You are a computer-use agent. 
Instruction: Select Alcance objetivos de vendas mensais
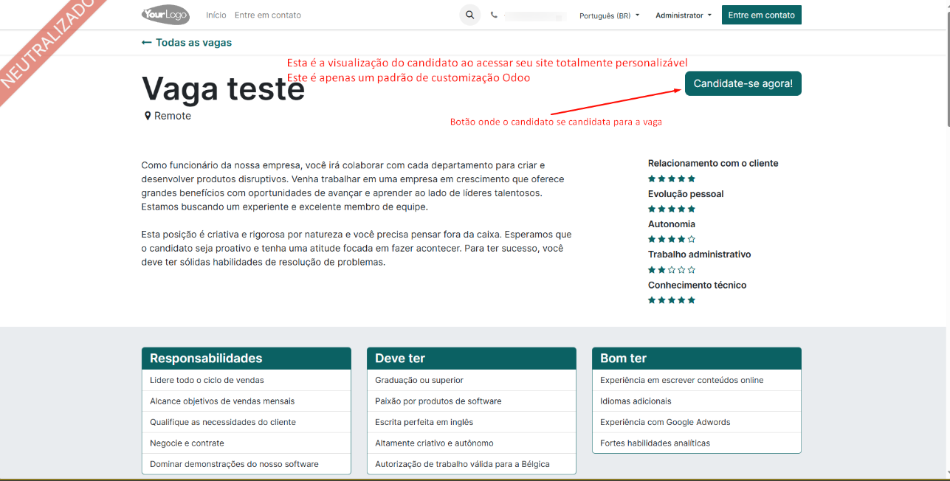point(247,401)
